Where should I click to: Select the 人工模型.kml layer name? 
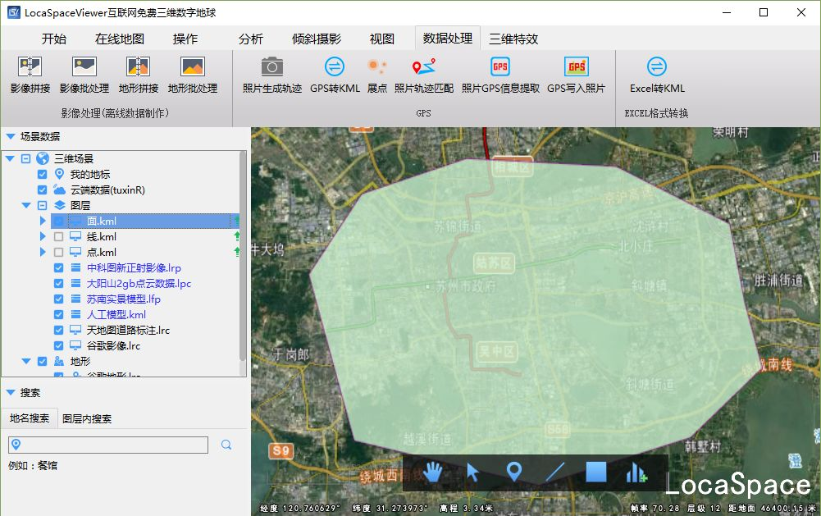coord(116,314)
